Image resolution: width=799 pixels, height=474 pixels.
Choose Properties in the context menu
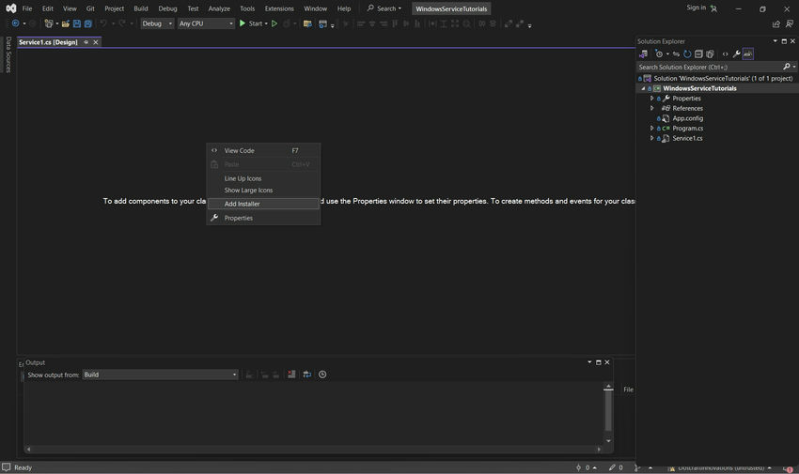[x=263, y=218]
